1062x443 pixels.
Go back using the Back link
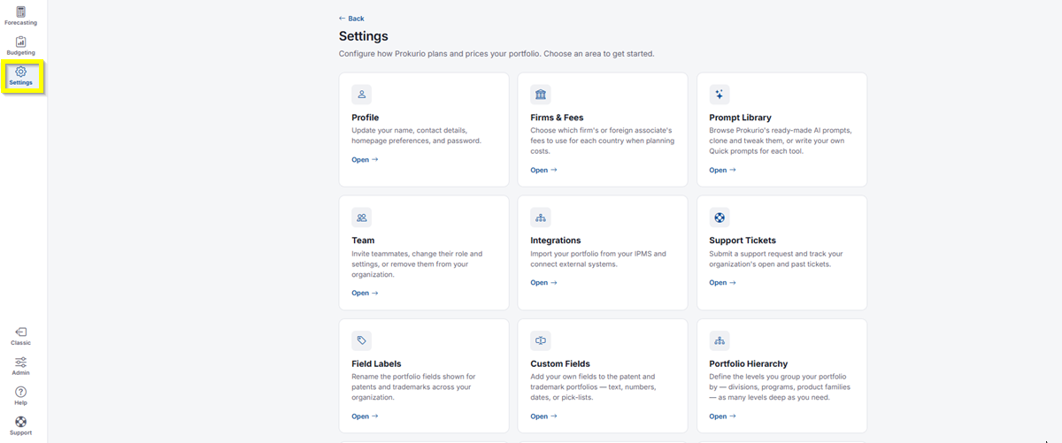point(351,19)
